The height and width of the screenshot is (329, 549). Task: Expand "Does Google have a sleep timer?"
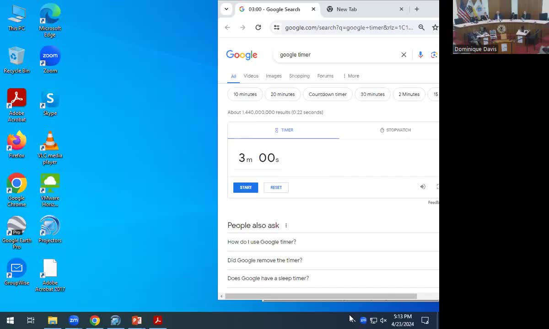coord(333,278)
